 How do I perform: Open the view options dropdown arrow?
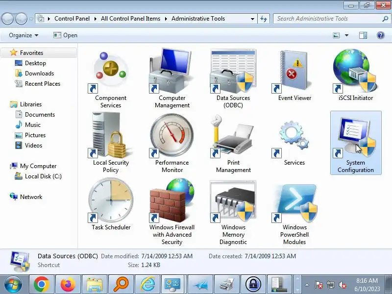point(346,35)
